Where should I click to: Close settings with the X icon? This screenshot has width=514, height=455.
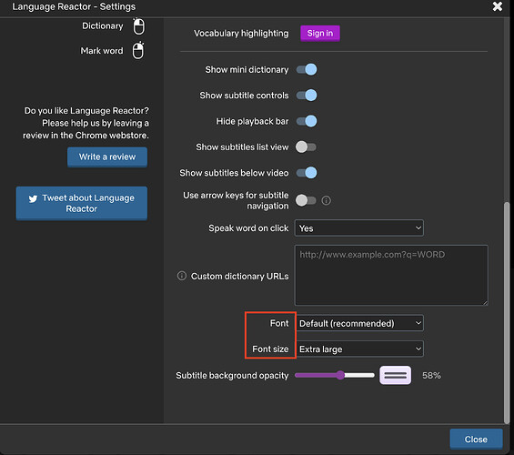[498, 6]
